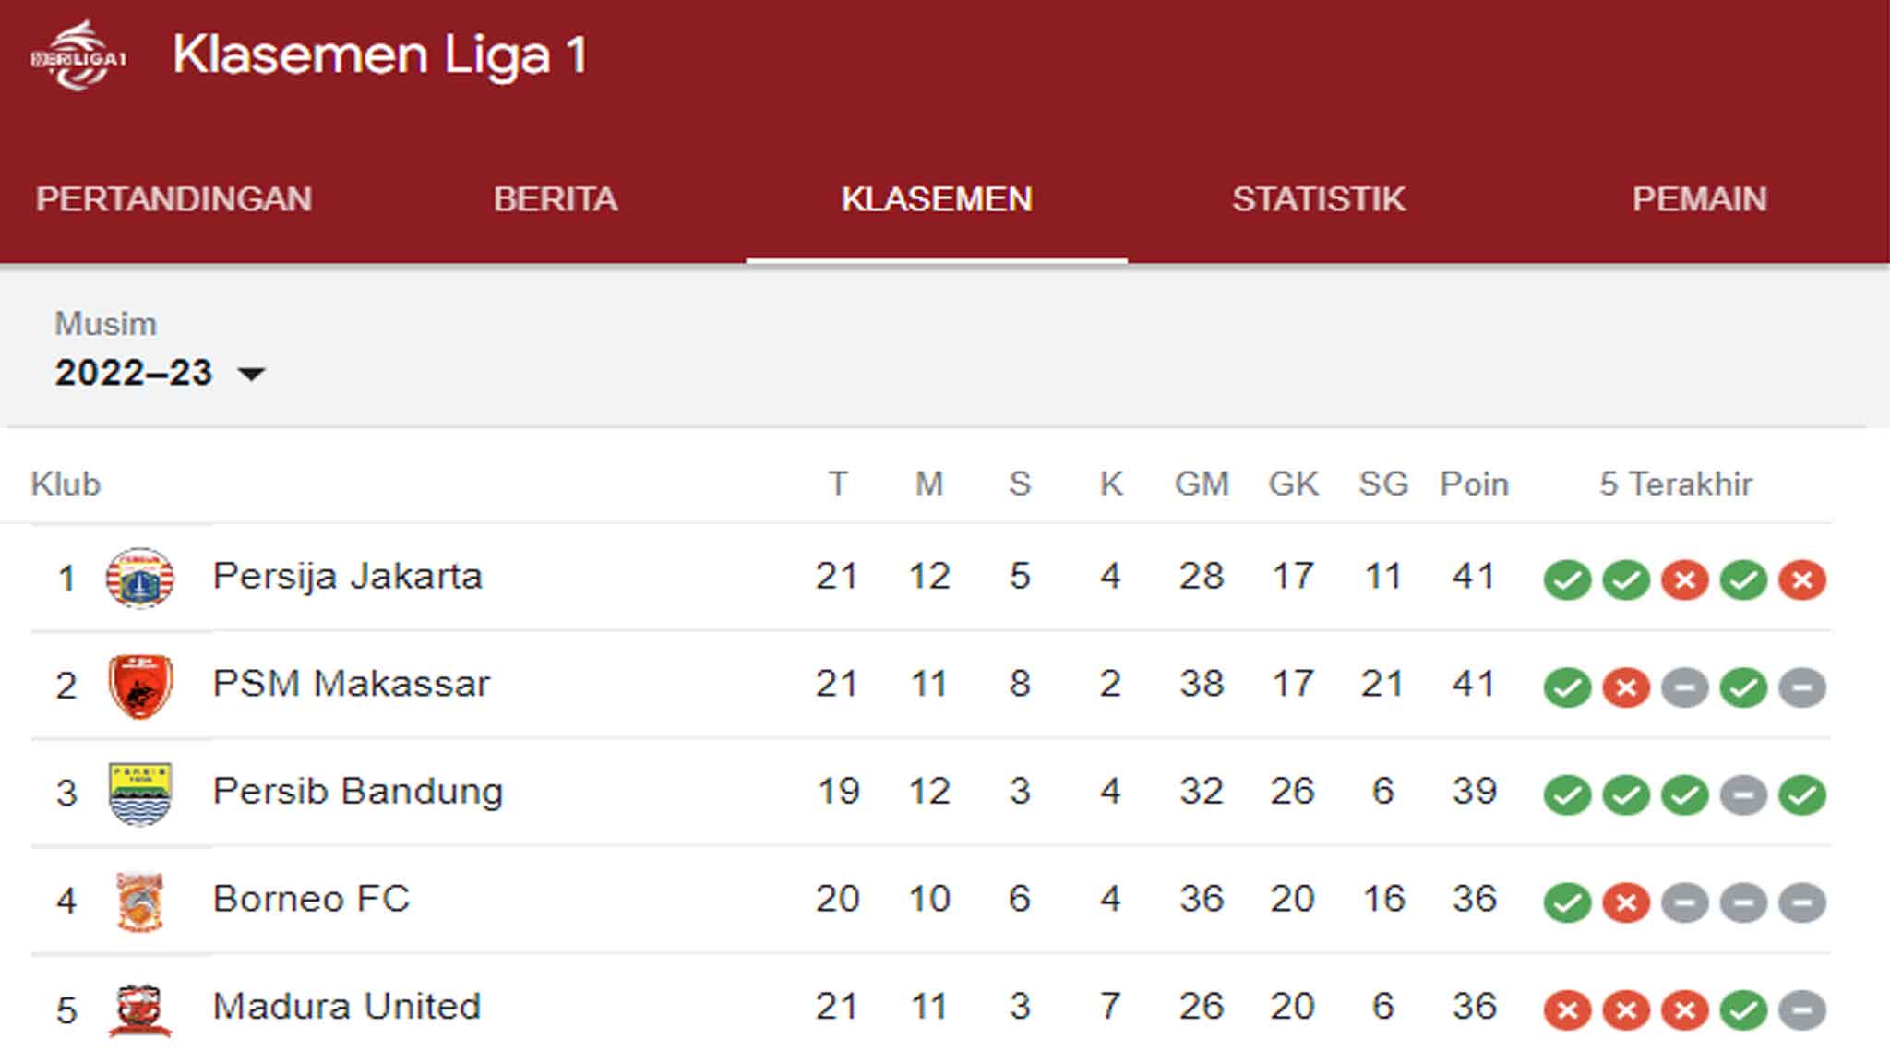This screenshot has height=1063, width=1890.
Task: Go to the Statistik tab
Action: click(x=1319, y=199)
